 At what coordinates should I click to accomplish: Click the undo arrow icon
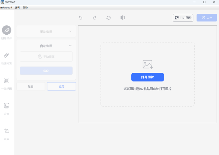(80, 18)
